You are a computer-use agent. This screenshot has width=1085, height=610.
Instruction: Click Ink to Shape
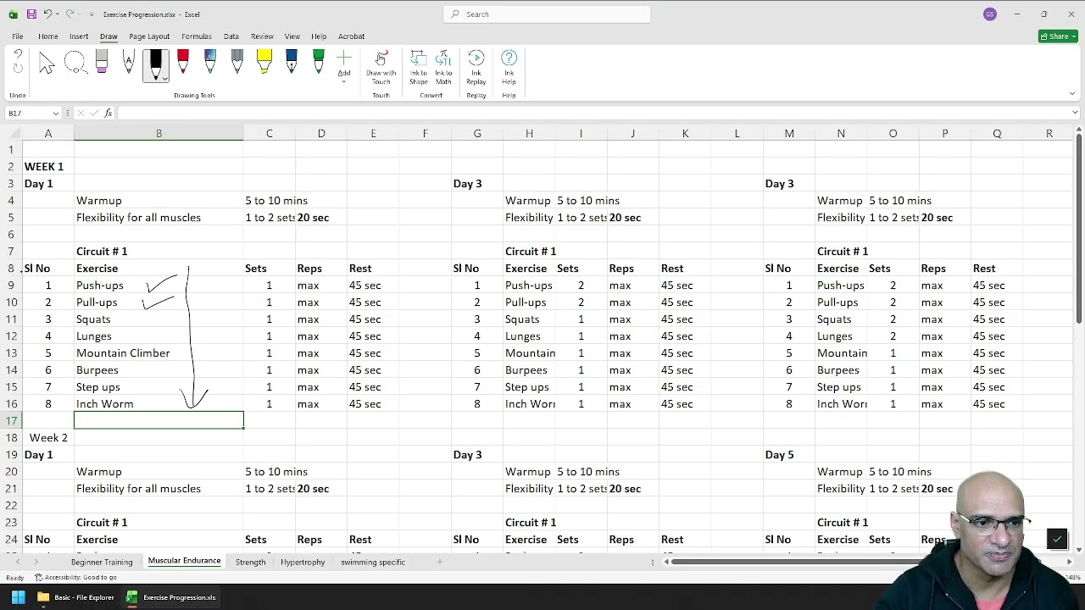pyautogui.click(x=419, y=66)
